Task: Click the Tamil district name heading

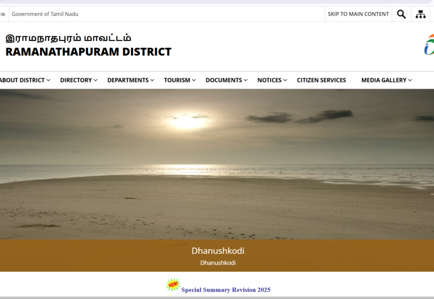Action: pos(68,38)
